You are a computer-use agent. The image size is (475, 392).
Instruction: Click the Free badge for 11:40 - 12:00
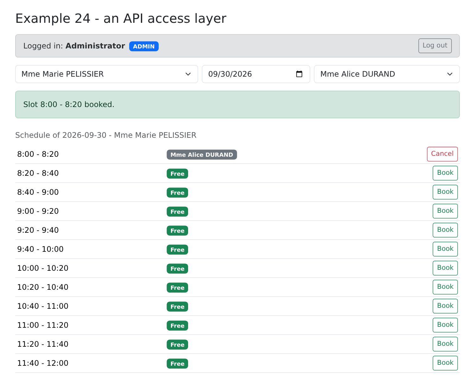[177, 364]
